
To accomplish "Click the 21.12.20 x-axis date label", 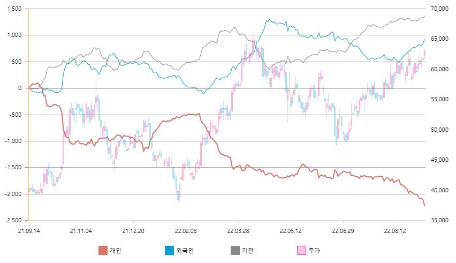I will [133, 231].
